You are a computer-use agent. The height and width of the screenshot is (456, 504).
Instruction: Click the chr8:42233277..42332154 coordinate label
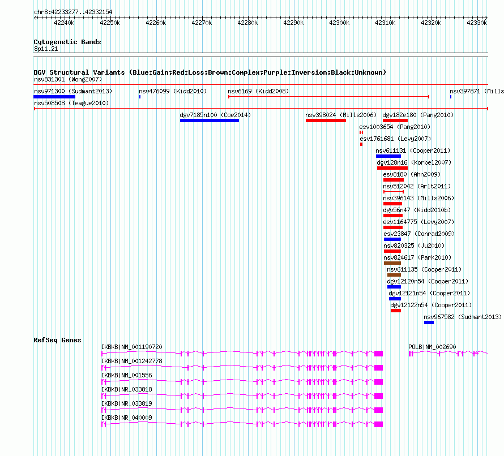click(73, 12)
